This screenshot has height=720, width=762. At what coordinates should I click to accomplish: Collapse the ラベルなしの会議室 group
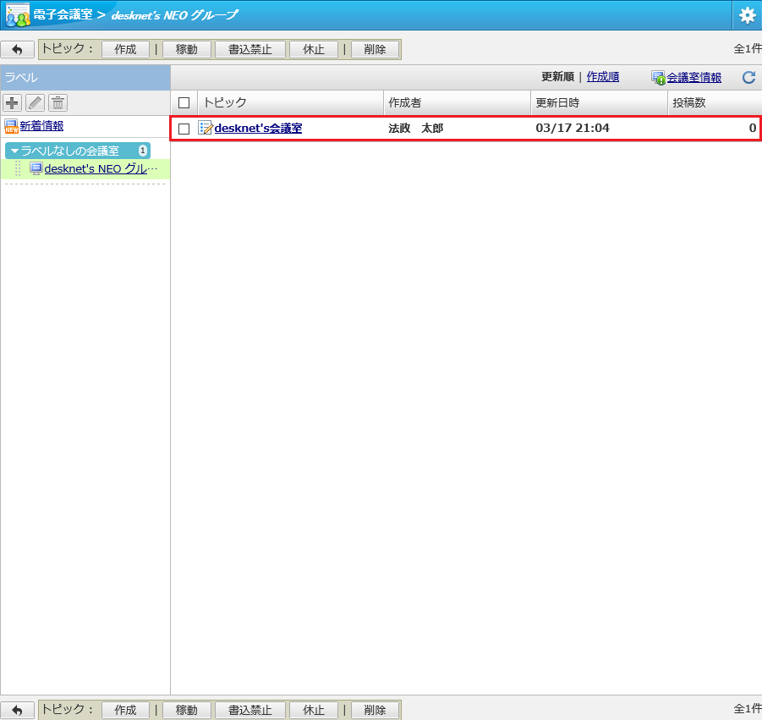[x=14, y=151]
